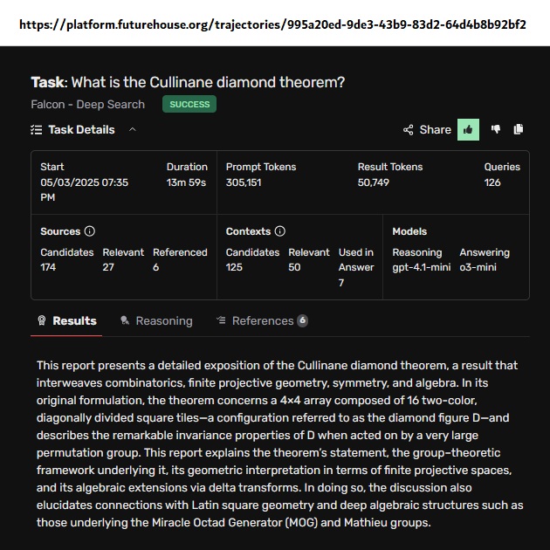Viewport: 550px width, 550px height.
Task: Click the Falcon - Deep Search label
Action: pos(87,105)
